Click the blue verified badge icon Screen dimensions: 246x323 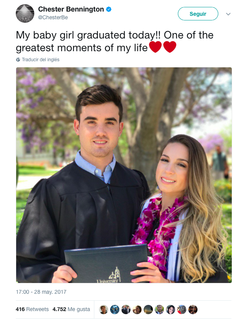[x=109, y=9]
